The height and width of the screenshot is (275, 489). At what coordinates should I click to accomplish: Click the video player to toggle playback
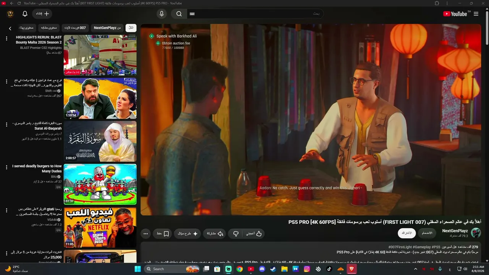pos(311,120)
